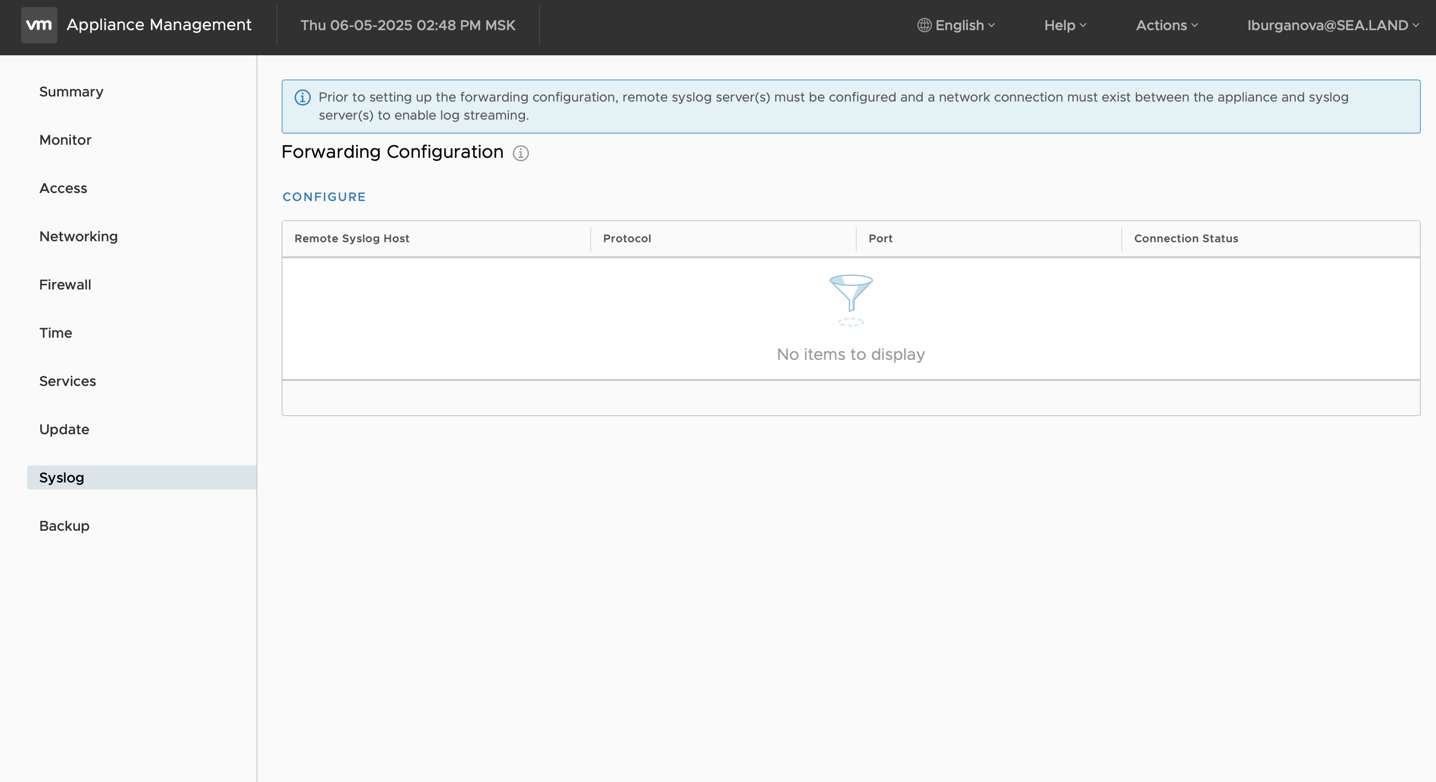Open the Networking section
The width and height of the screenshot is (1436, 782).
78,236
